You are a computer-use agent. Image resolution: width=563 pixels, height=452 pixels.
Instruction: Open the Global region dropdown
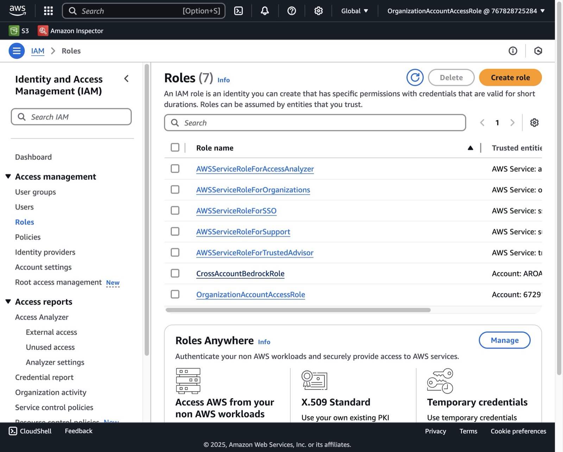(355, 11)
